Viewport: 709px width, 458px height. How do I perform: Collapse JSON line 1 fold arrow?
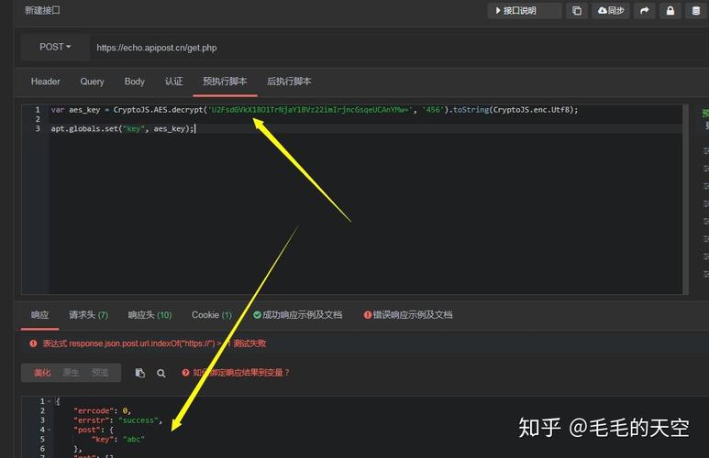pyautogui.click(x=49, y=401)
